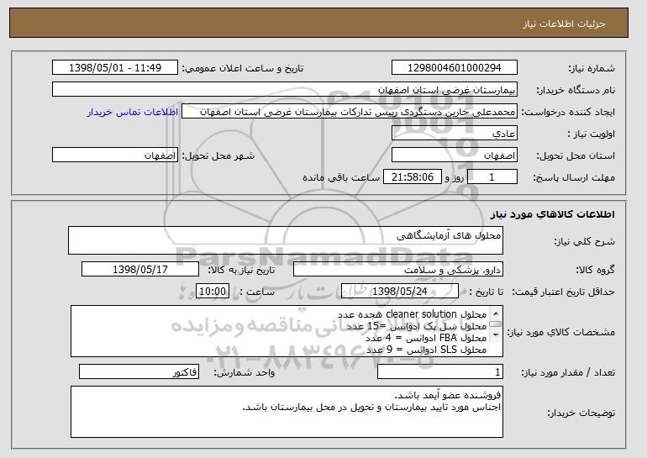Viewport: 647px width, 458px height.
Task: Click the تعداد / مقدار مورد نیاز field
Action: coord(440,371)
